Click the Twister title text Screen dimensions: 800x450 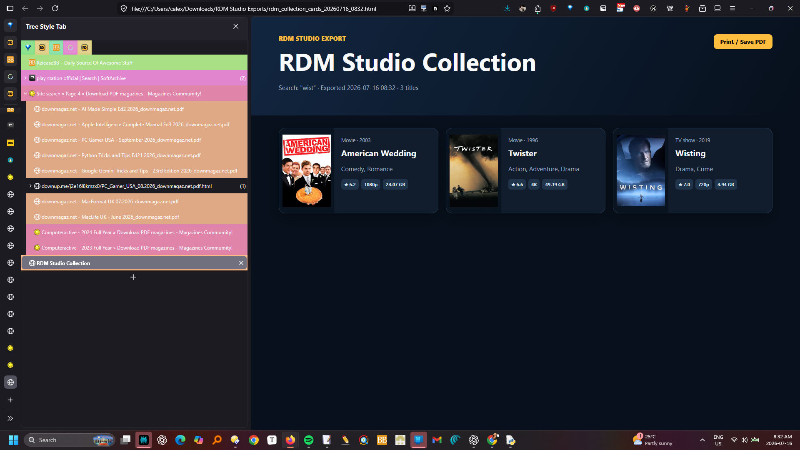522,153
